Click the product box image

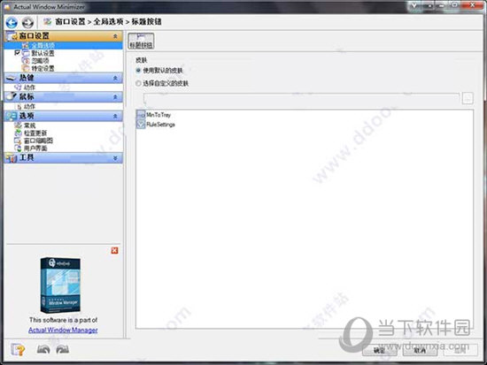pyautogui.click(x=60, y=285)
